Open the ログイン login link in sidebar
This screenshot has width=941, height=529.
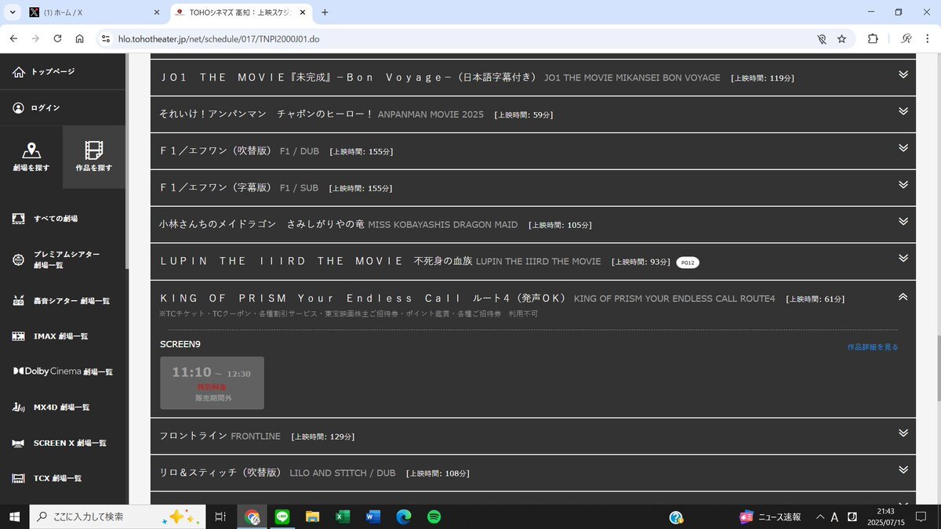point(36,108)
